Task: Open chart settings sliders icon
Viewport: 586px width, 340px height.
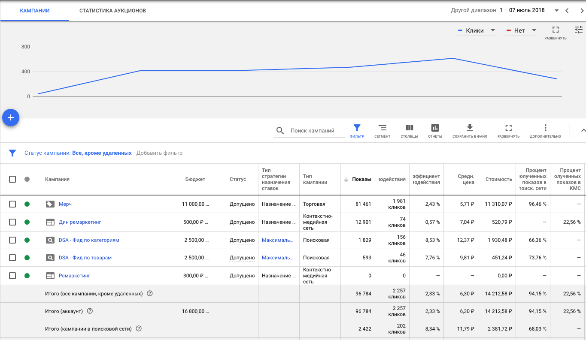Action: point(578,30)
